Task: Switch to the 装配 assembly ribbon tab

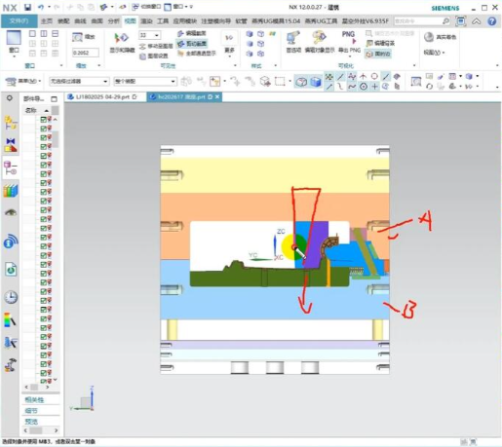Action: click(x=63, y=21)
